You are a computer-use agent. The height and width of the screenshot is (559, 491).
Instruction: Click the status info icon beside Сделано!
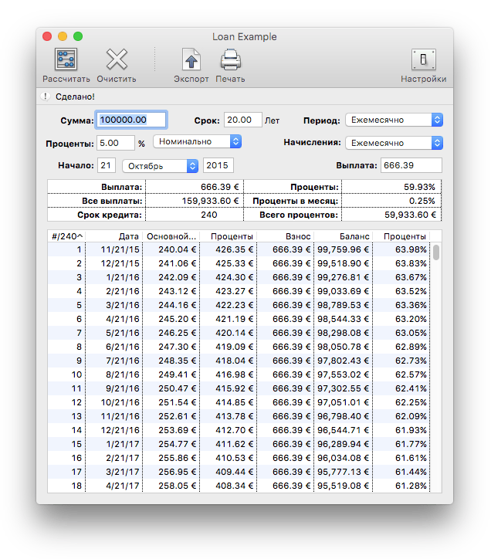(x=45, y=97)
